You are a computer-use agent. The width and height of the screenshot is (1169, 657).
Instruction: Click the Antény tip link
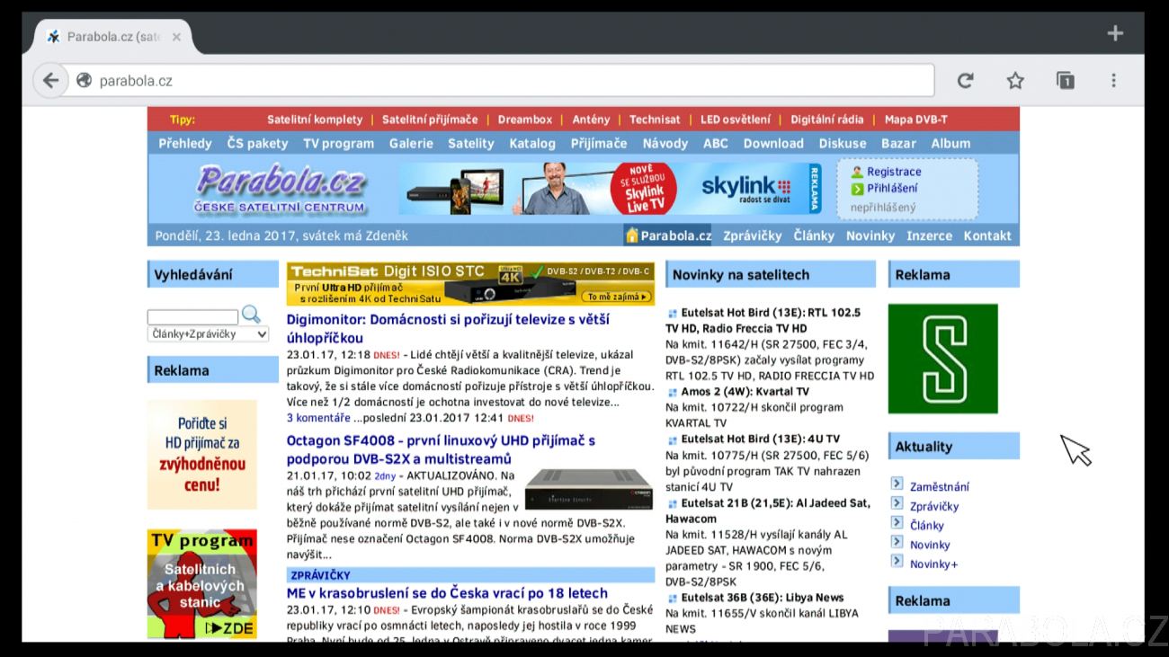591,120
